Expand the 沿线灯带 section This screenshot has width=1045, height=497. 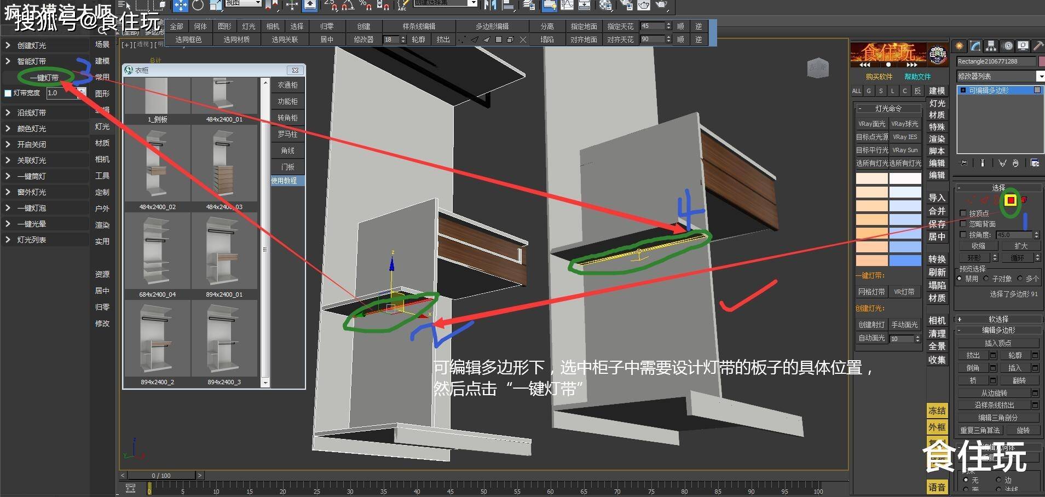[x=45, y=113]
